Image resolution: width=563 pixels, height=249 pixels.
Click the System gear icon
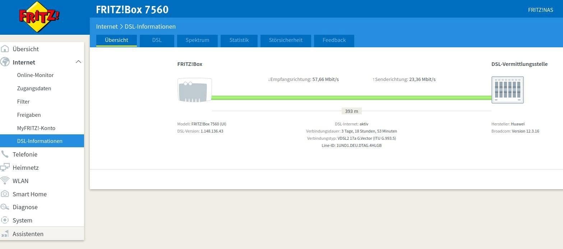point(5,220)
